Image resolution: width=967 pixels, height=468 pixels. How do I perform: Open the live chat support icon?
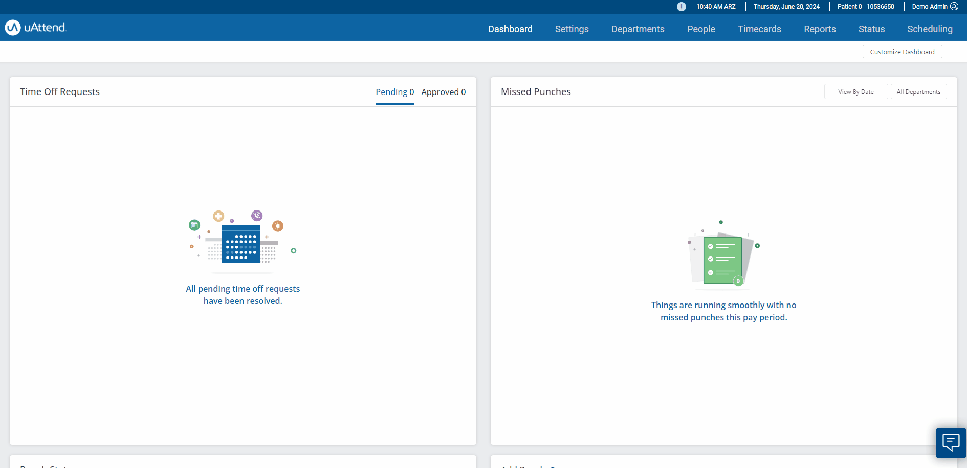(951, 442)
